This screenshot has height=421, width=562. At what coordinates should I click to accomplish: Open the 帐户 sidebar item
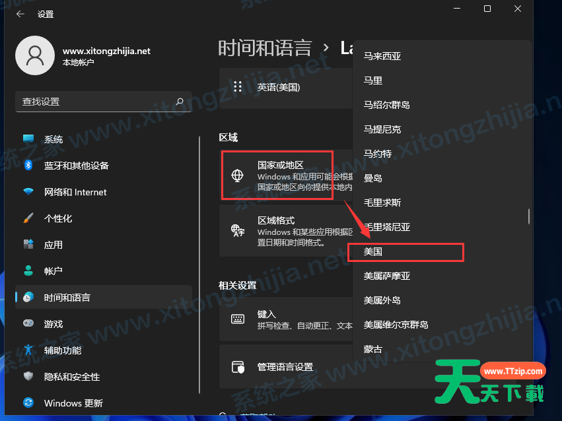click(x=104, y=271)
